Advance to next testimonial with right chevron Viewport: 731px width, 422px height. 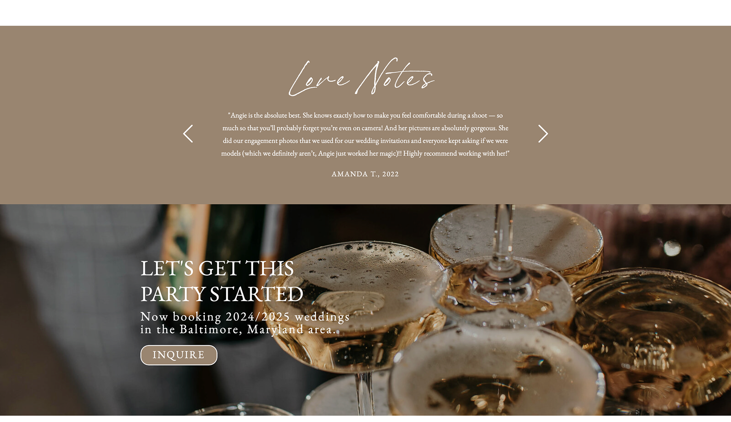click(x=543, y=134)
